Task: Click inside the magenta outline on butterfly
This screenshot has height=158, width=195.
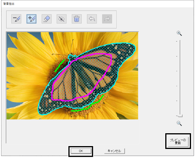Action: coord(81,77)
